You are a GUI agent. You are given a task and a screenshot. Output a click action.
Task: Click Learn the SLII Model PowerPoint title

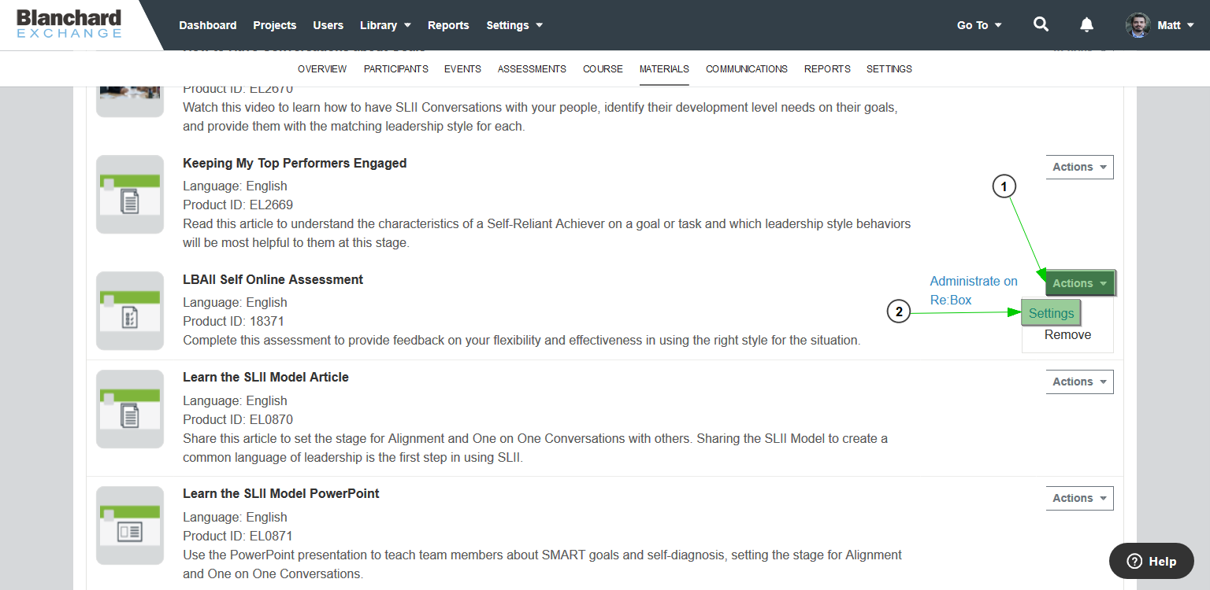[281, 493]
